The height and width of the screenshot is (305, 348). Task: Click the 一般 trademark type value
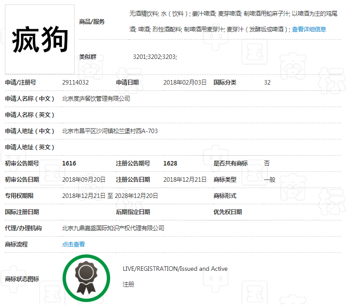[x=269, y=179]
